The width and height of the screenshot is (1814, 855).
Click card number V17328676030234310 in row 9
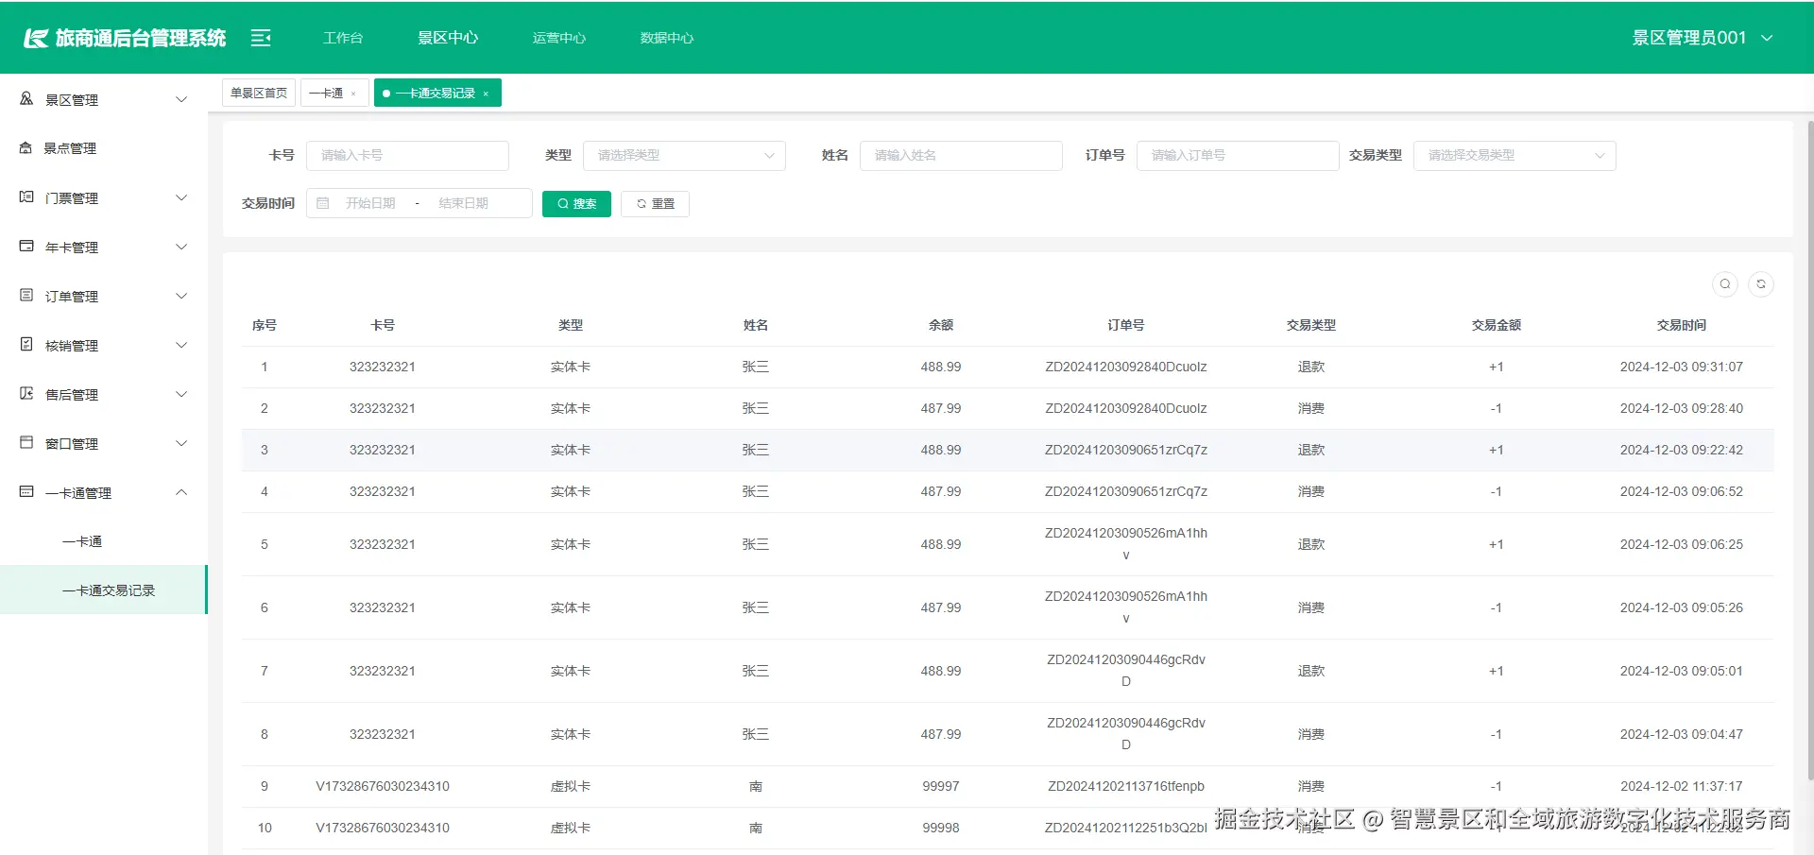(x=383, y=786)
